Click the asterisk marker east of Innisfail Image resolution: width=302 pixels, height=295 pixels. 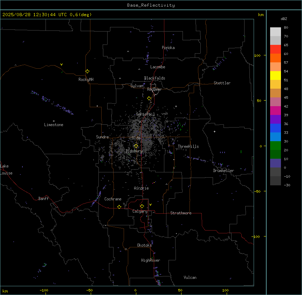click(176, 106)
